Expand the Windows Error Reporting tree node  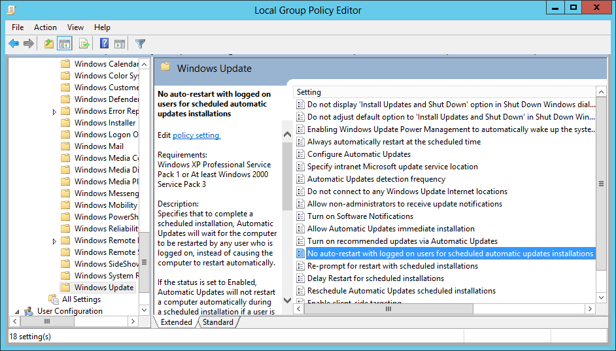pos(55,112)
